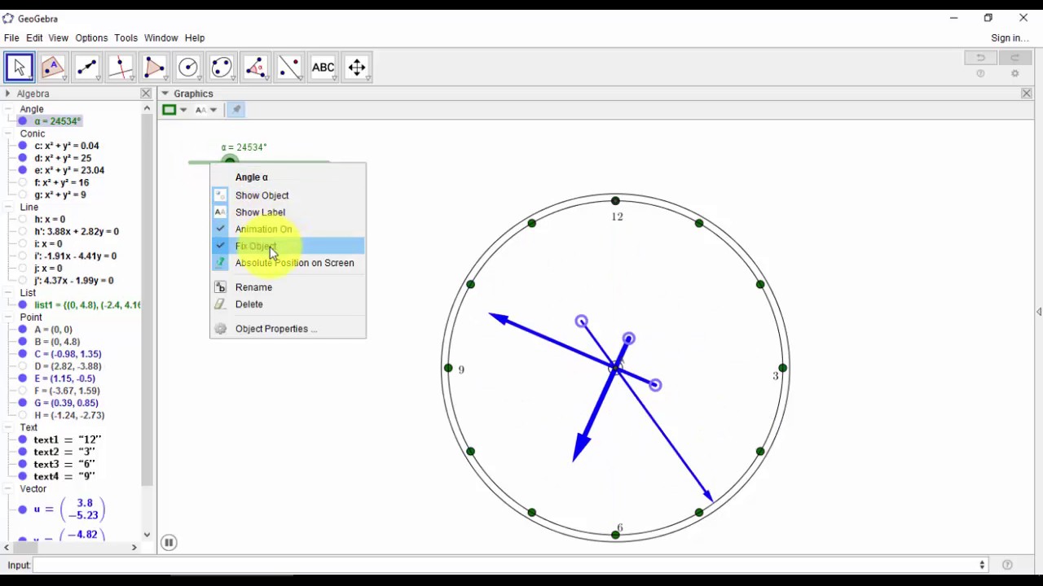1043x586 pixels.
Task: Toggle visibility of vector u
Action: click(23, 509)
